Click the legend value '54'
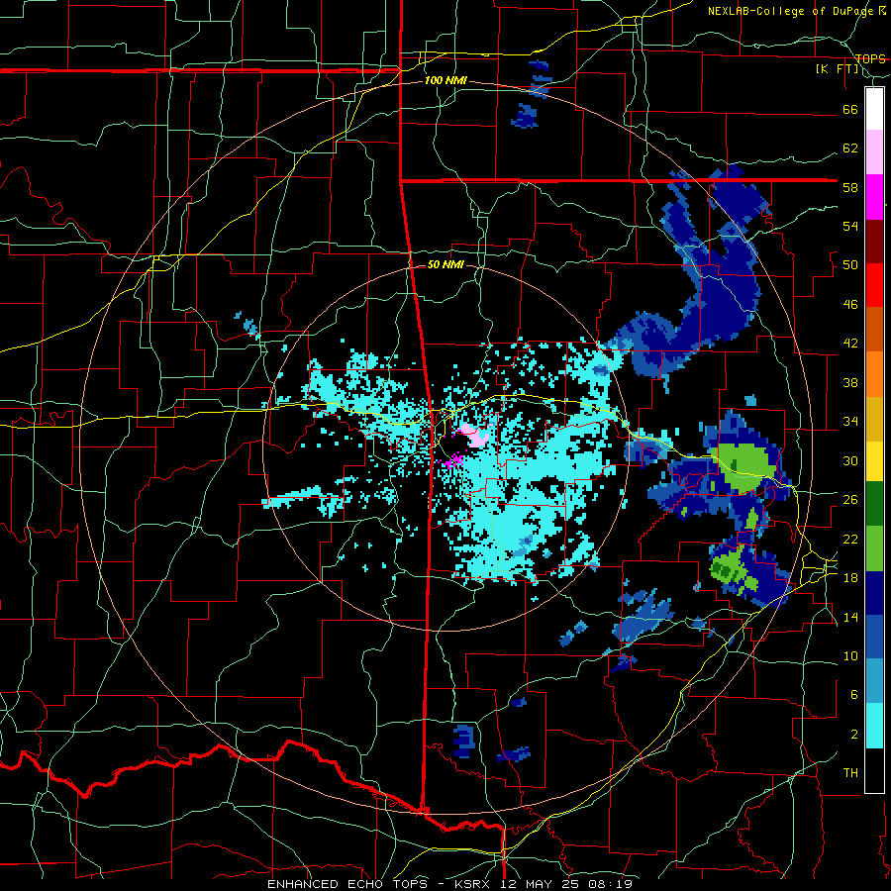 850,226
